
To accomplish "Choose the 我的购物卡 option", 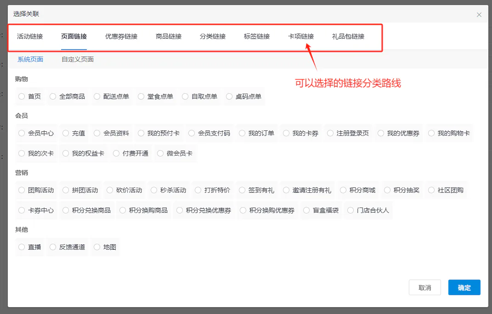I will [x=431, y=133].
